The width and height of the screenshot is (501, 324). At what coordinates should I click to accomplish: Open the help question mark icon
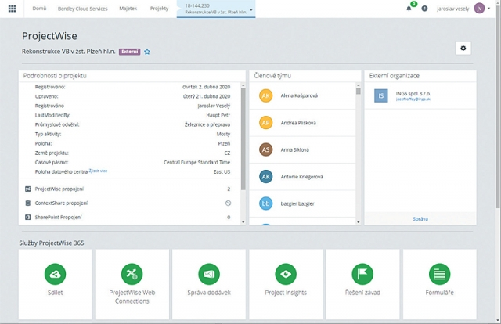424,9
